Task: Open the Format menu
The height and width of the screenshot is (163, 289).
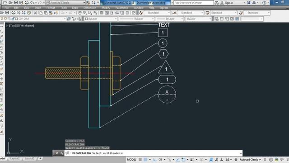Action: 51,8
